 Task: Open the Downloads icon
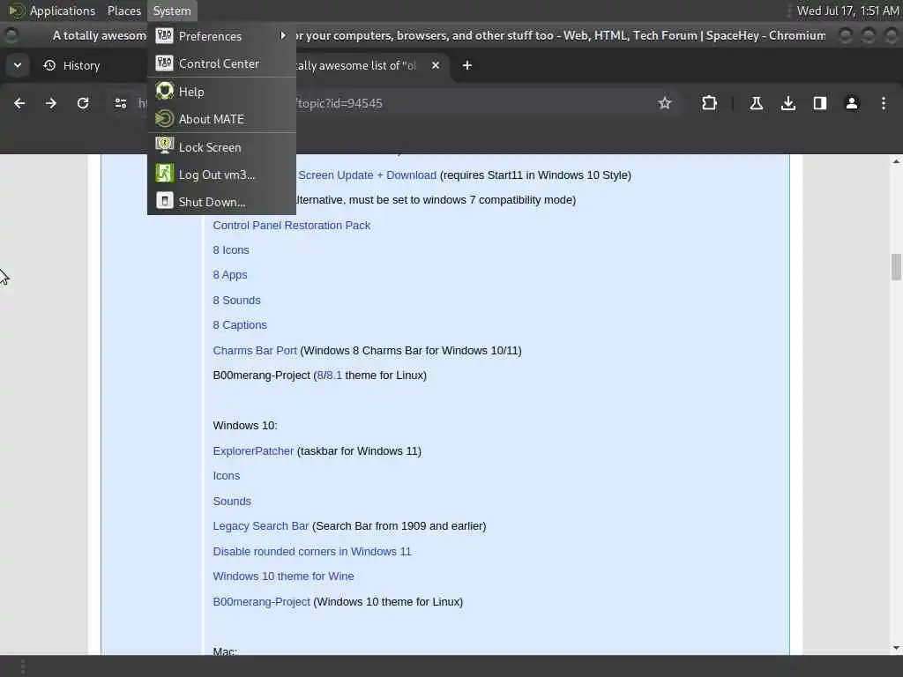(788, 103)
